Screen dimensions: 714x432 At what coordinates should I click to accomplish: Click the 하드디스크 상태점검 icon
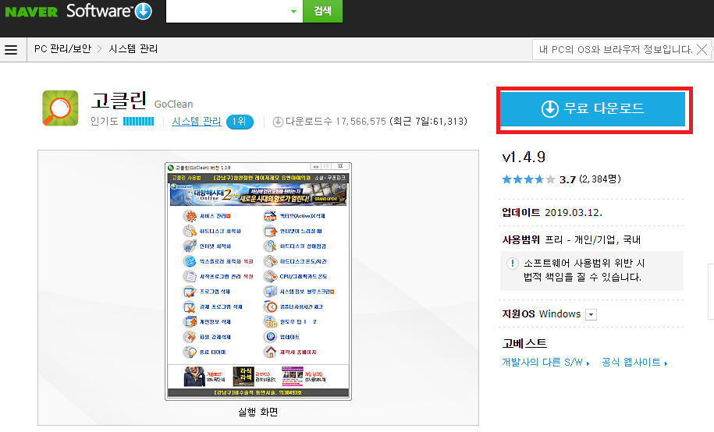click(x=271, y=246)
